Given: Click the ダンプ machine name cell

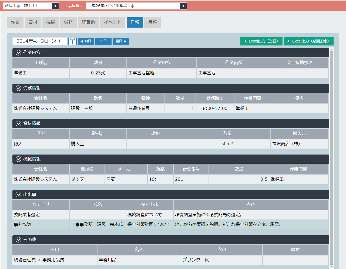Looking at the screenshot, I should (87, 179).
